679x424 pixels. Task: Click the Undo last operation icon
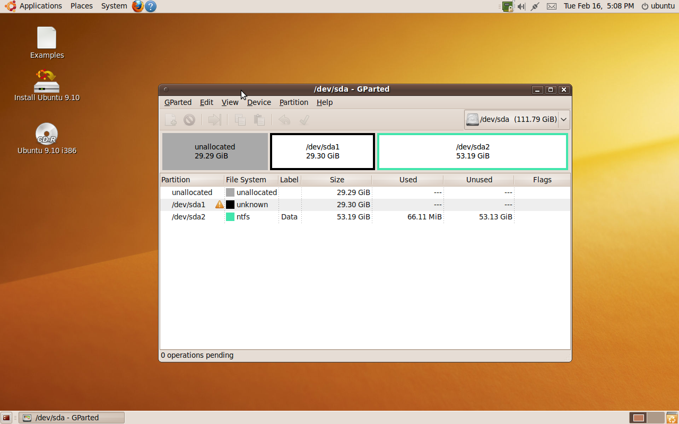284,120
